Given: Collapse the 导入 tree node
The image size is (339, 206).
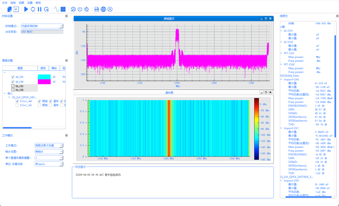Looking at the screenshot, I should click(x=5, y=94).
